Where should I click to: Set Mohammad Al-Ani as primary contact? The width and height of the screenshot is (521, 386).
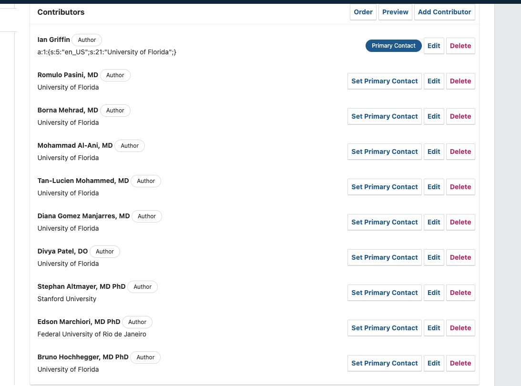[384, 152]
